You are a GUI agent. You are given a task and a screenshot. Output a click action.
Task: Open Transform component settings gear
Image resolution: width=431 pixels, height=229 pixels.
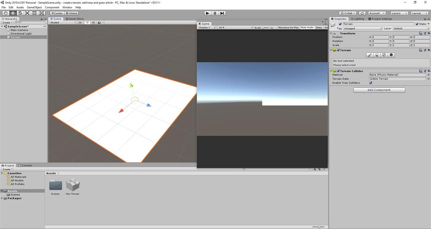click(x=428, y=33)
